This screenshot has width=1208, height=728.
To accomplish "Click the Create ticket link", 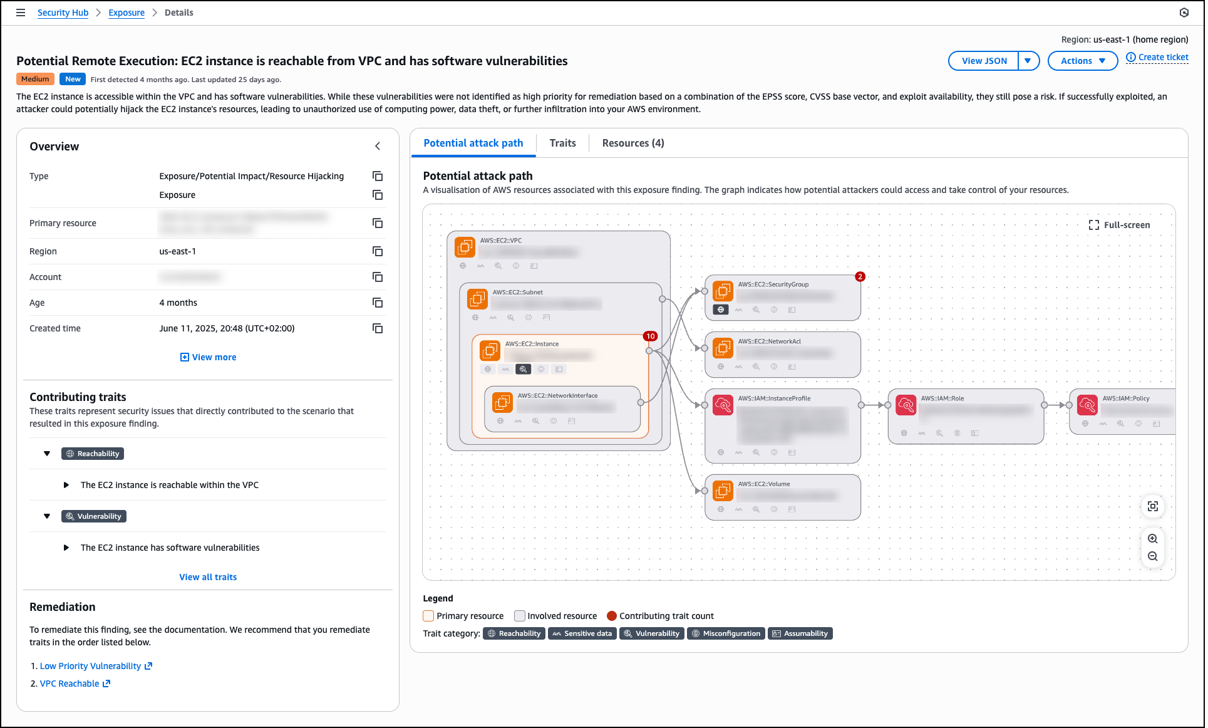I will tap(1162, 57).
